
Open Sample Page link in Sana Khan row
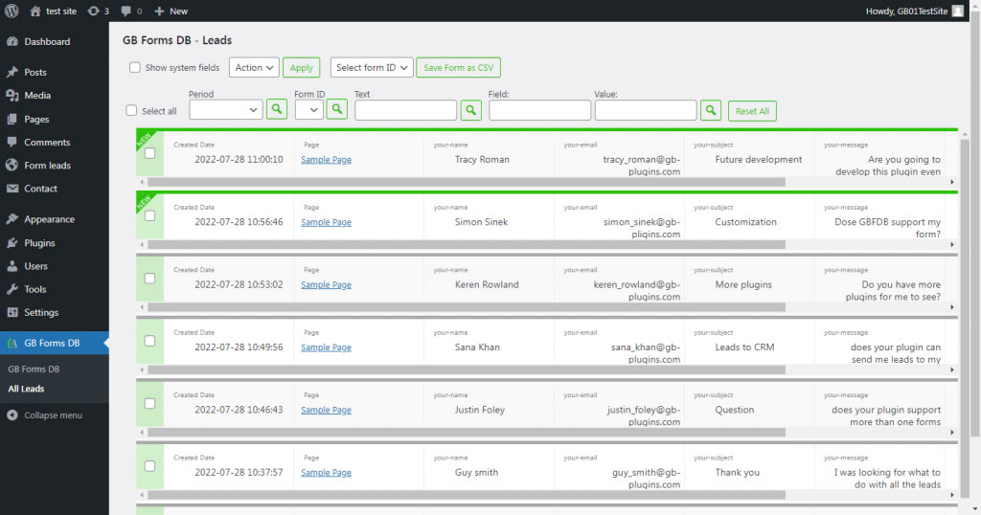point(326,347)
